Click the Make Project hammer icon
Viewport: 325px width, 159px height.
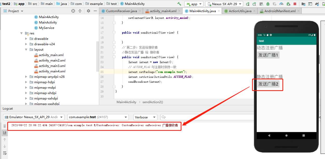coord(179,4)
